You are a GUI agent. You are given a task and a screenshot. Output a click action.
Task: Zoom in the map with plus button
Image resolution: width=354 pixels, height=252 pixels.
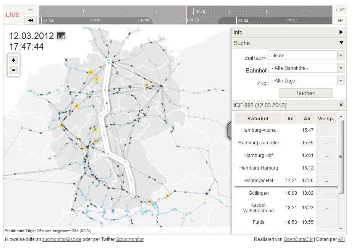(x=13, y=60)
